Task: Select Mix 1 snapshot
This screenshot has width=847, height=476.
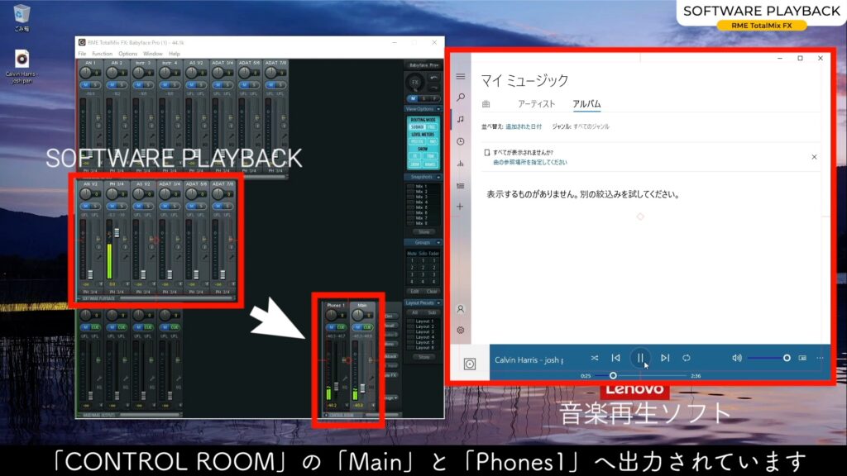Action: coord(421,186)
